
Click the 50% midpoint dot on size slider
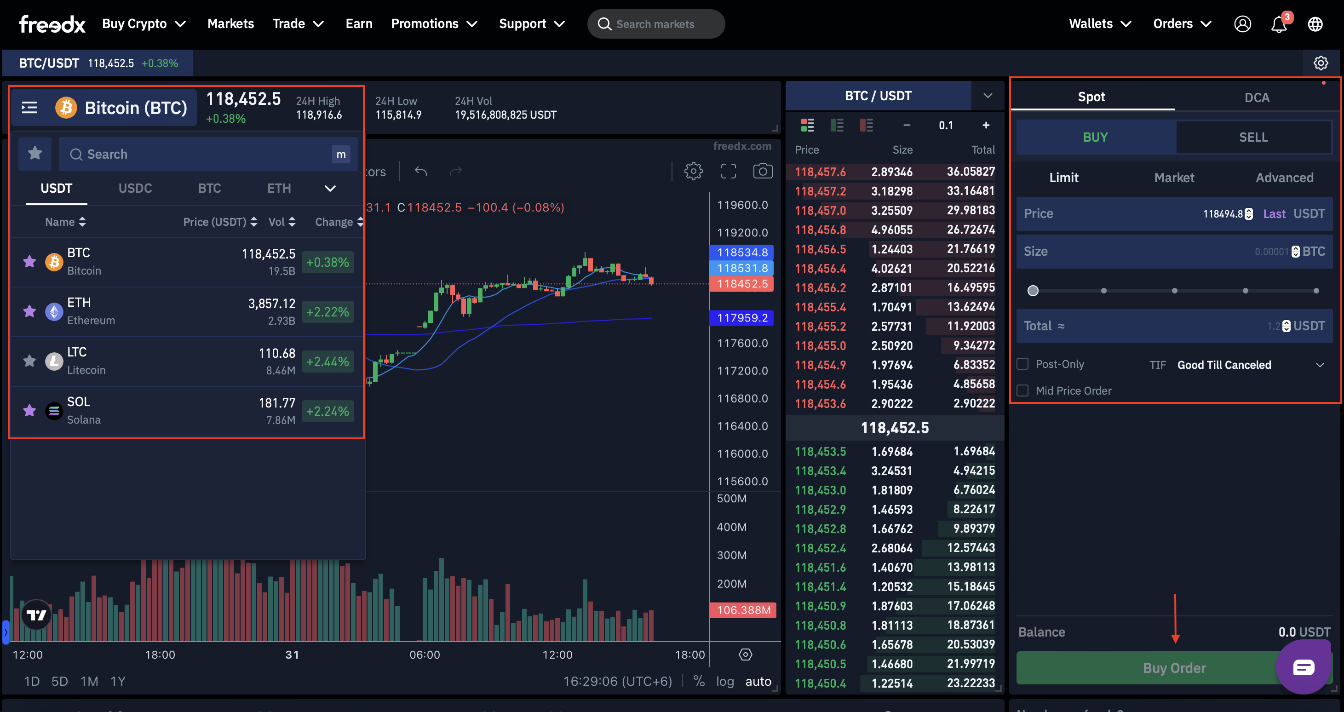click(1174, 291)
